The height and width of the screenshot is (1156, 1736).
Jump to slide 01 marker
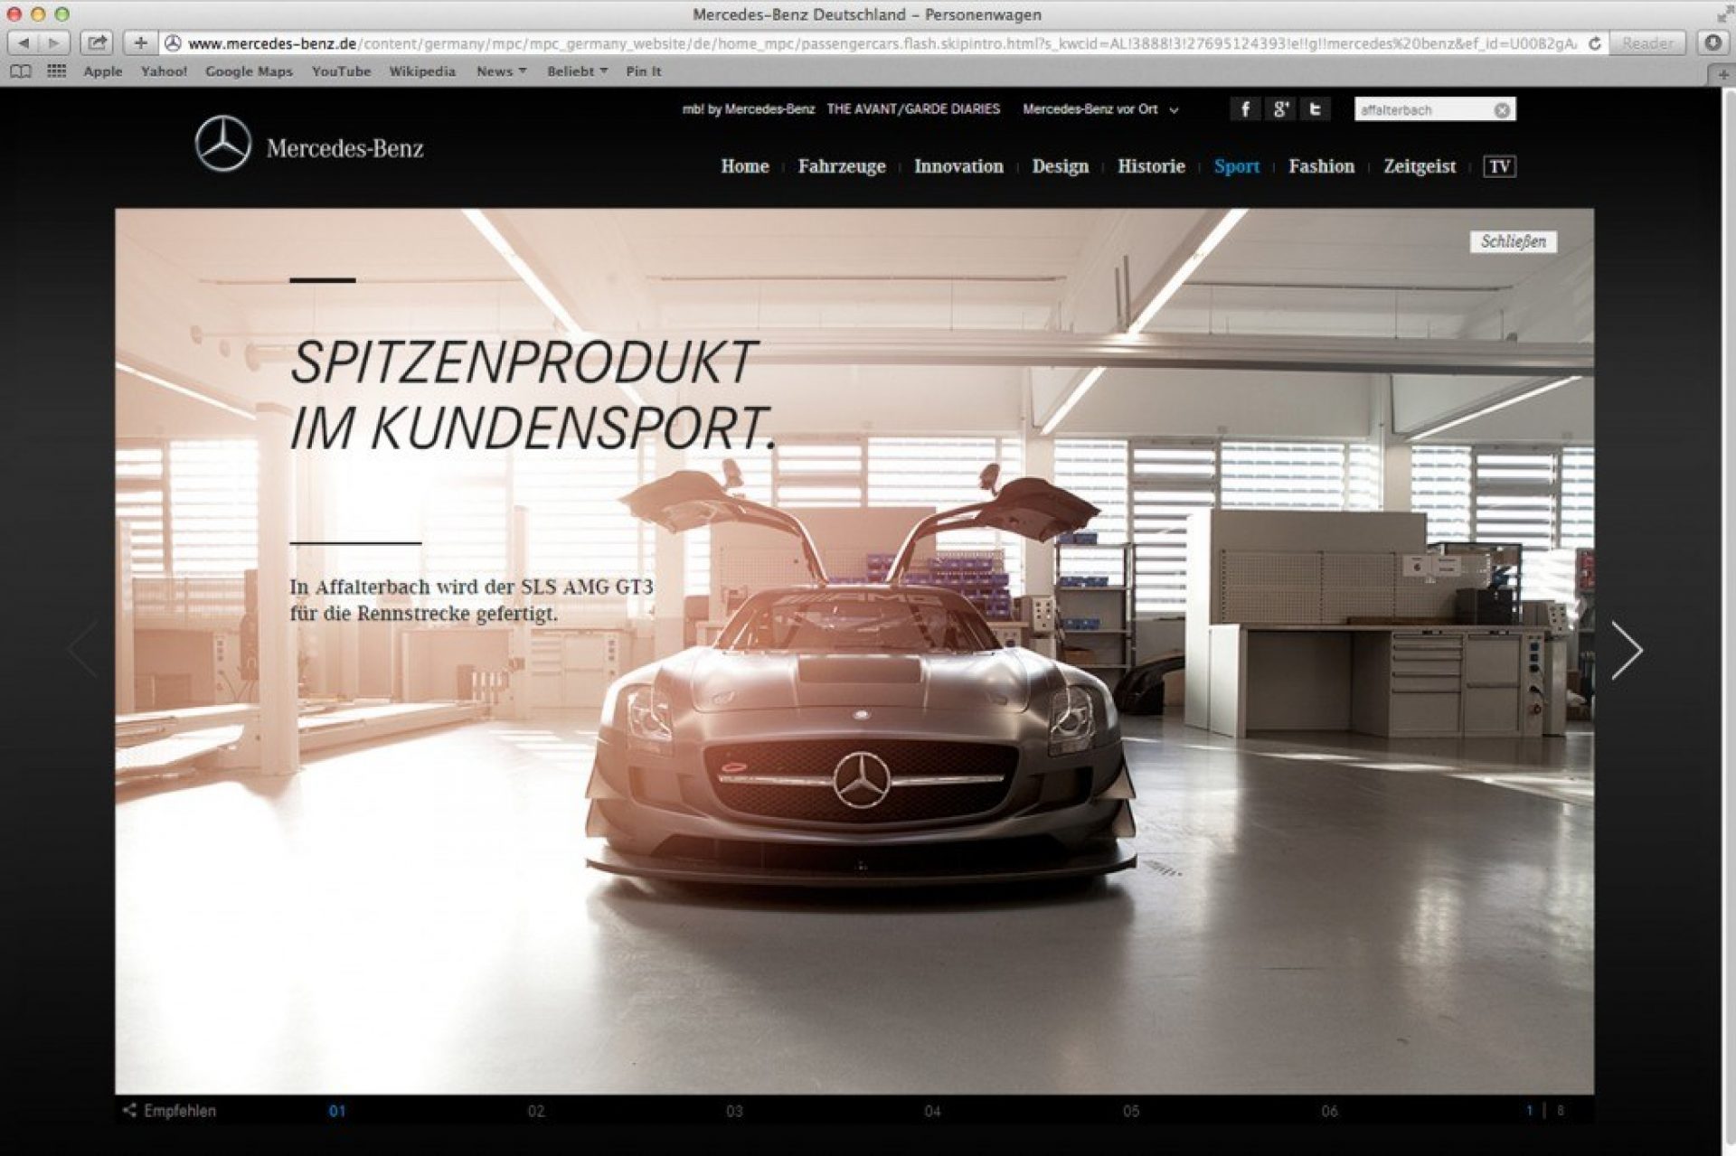337,1112
